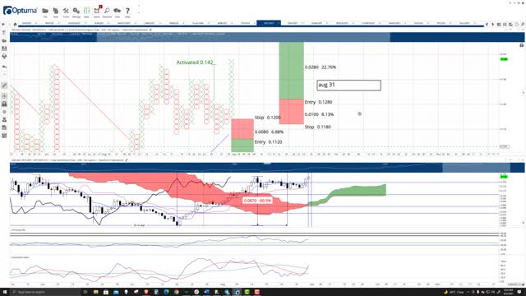Open the Chat speech bubbles icon

117,11
